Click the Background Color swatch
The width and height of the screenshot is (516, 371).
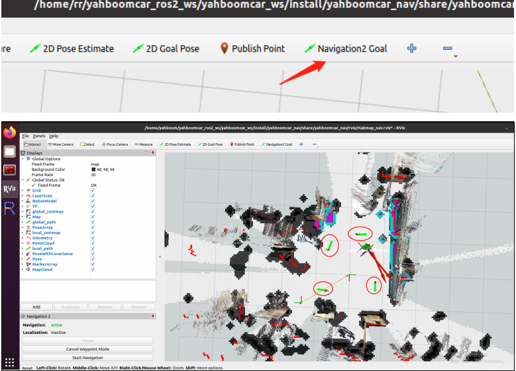(x=93, y=170)
